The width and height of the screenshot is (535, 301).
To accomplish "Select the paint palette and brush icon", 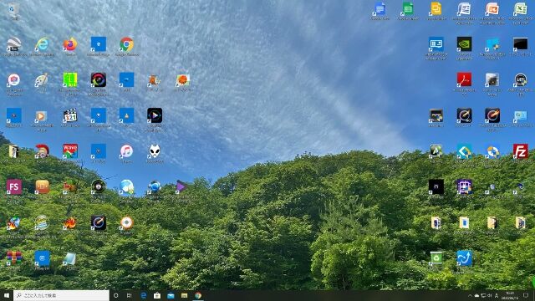I will click(42, 80).
